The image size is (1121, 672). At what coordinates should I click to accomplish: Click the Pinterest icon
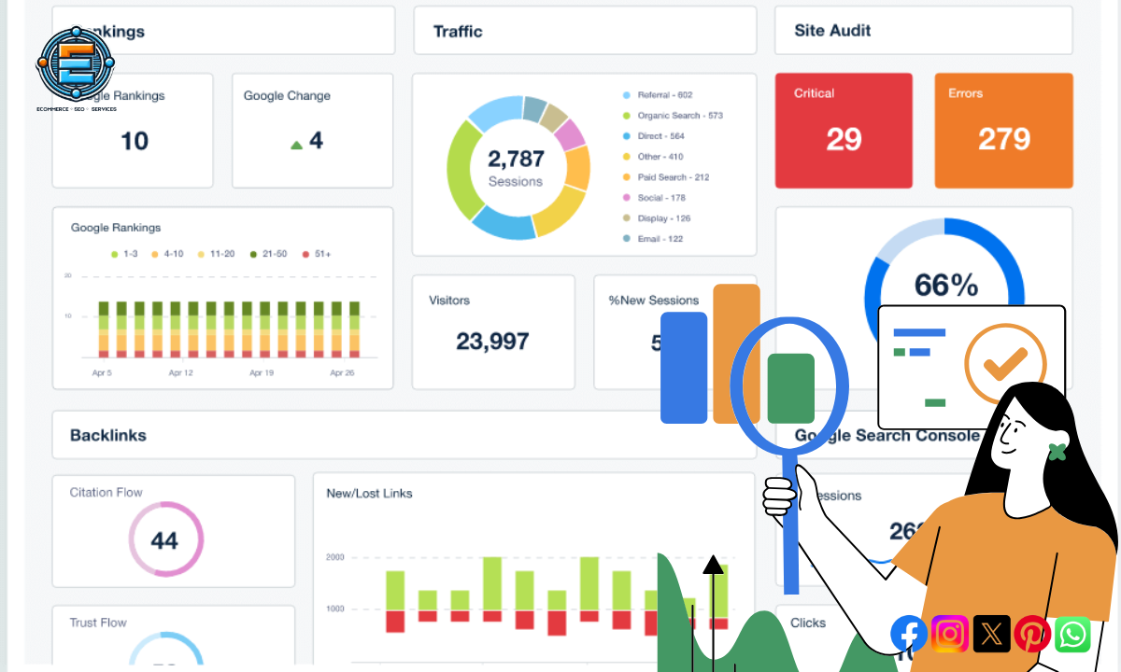1032,634
